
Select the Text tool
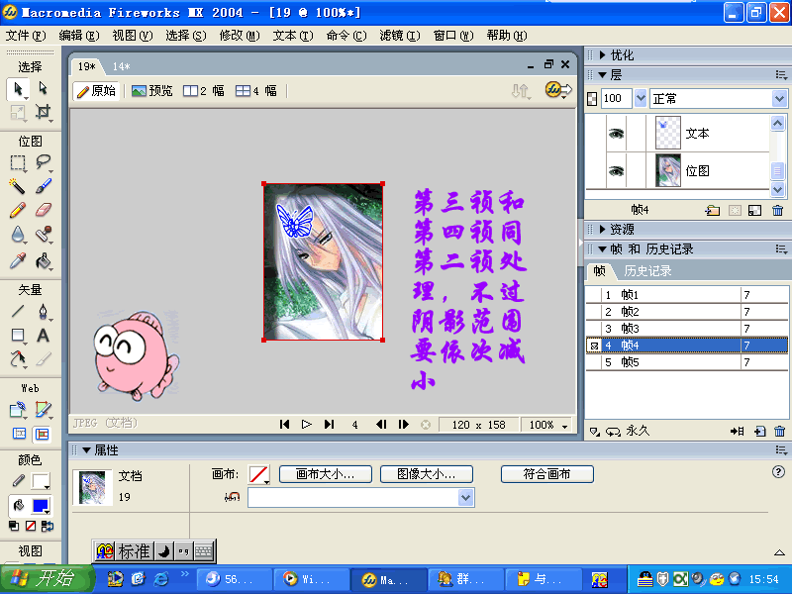44,336
